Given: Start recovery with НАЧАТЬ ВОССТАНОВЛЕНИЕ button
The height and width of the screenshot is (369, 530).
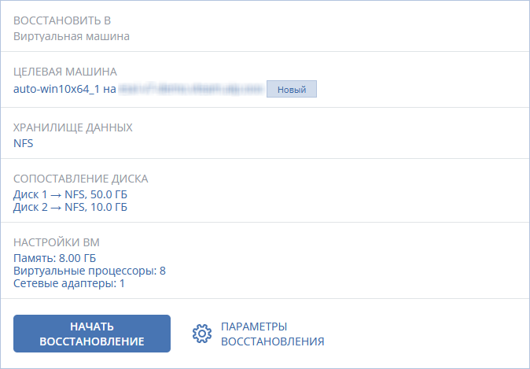Looking at the screenshot, I should [x=92, y=334].
